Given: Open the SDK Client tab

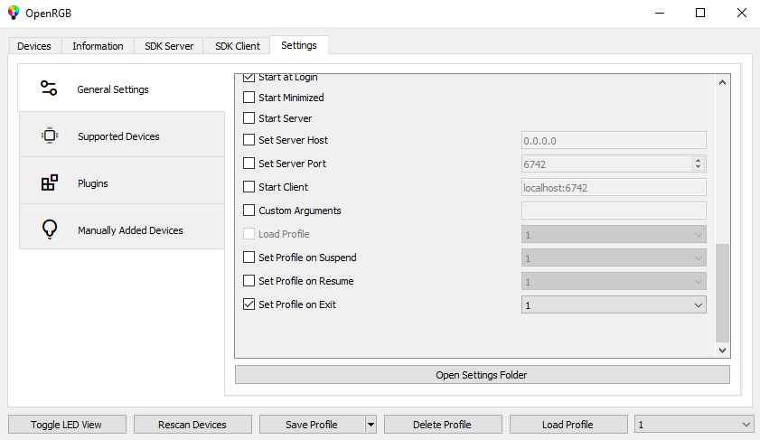Looking at the screenshot, I should click(238, 46).
